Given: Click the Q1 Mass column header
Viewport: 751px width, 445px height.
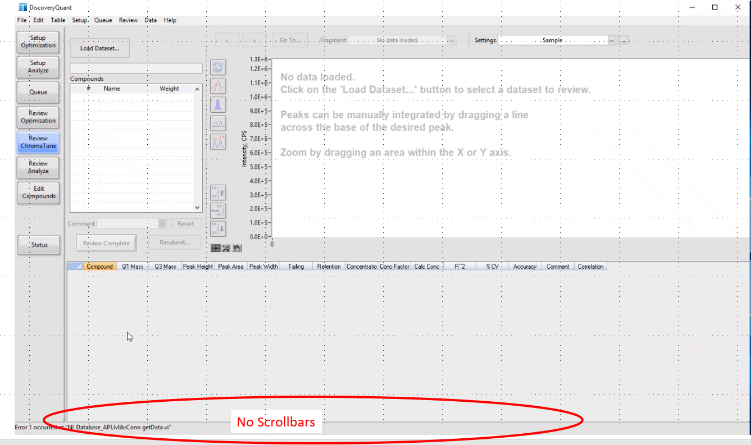Looking at the screenshot, I should click(133, 267).
